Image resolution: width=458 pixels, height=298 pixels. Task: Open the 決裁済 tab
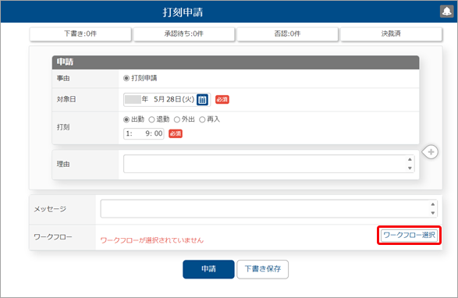[x=391, y=34]
